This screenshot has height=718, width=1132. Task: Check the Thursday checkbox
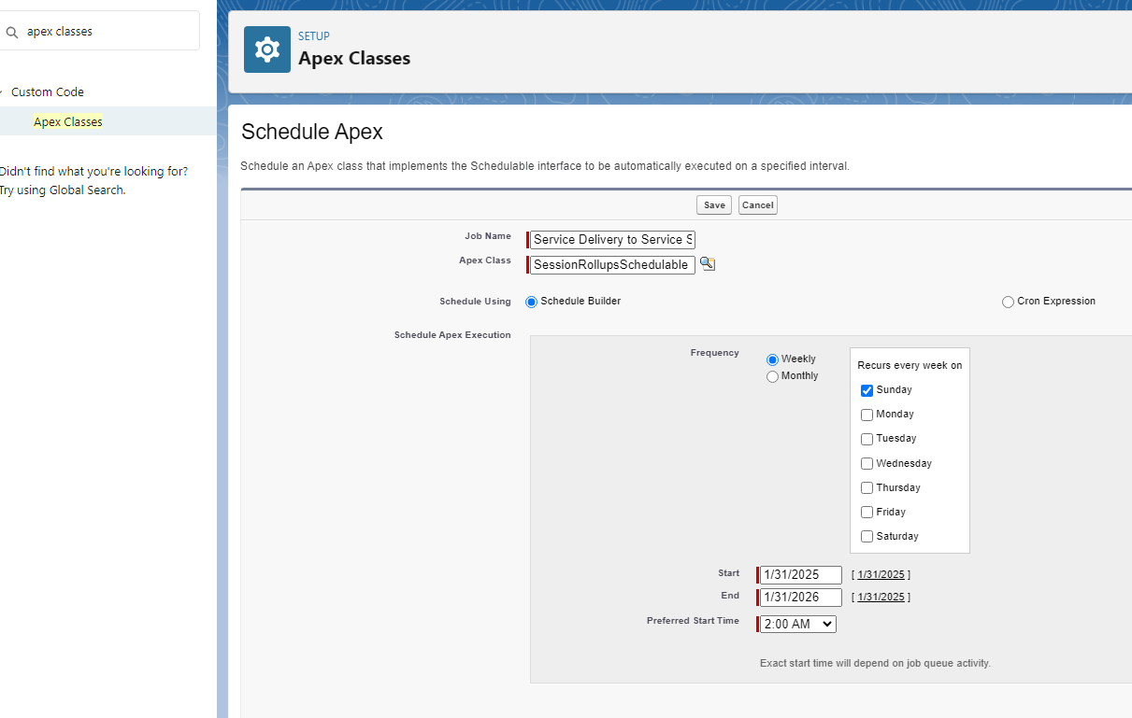point(867,488)
